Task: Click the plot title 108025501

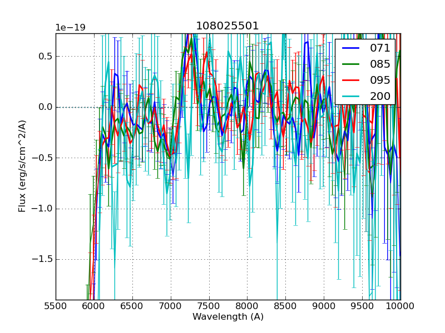Action: 228,26
